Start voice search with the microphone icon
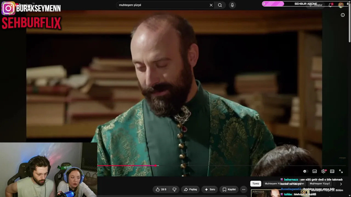351x197 pixels. [232, 5]
